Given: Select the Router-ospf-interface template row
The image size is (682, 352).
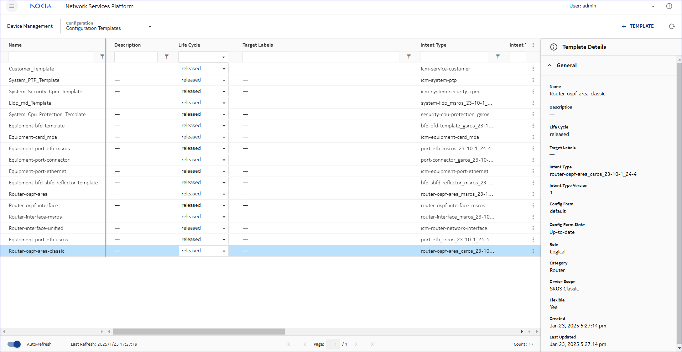Looking at the screenshot, I should (x=33, y=205).
